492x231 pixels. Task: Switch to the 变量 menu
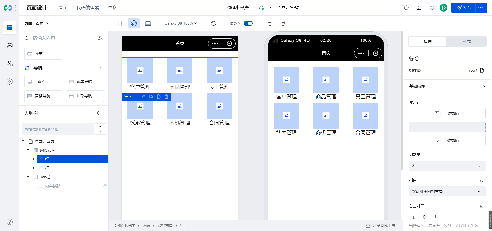pos(63,8)
